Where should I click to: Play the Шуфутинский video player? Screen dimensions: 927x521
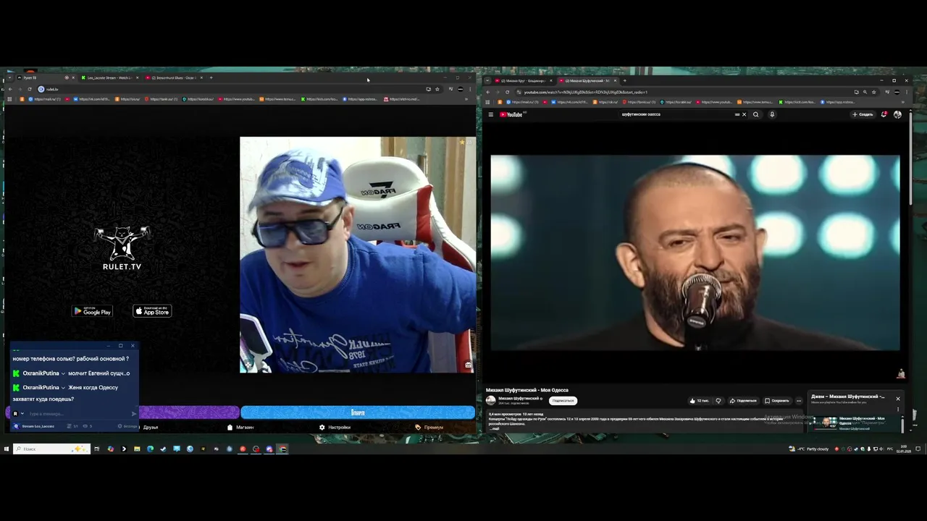(x=695, y=253)
